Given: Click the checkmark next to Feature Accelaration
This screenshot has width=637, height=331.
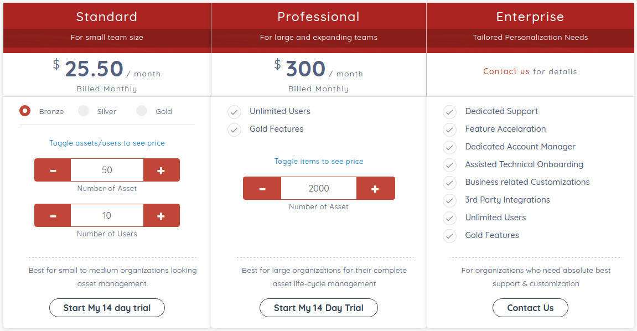Looking at the screenshot, I should 449,130.
